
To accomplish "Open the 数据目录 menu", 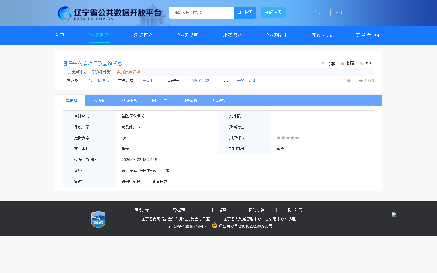I will coord(99,35).
